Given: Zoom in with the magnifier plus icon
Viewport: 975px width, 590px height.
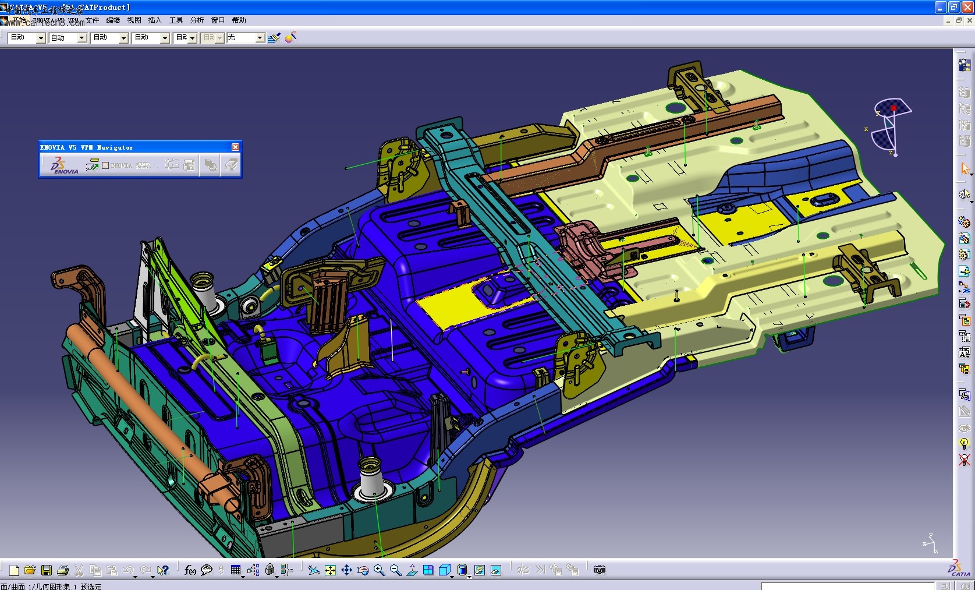Looking at the screenshot, I should 379,570.
